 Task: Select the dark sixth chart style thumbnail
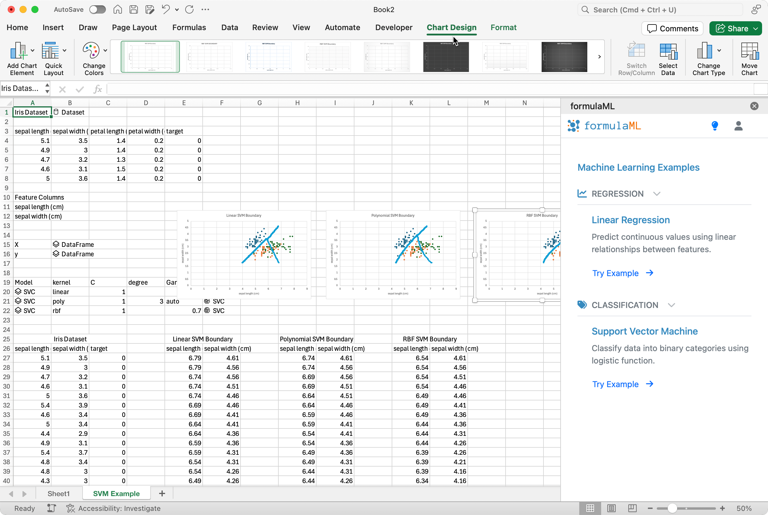point(446,56)
